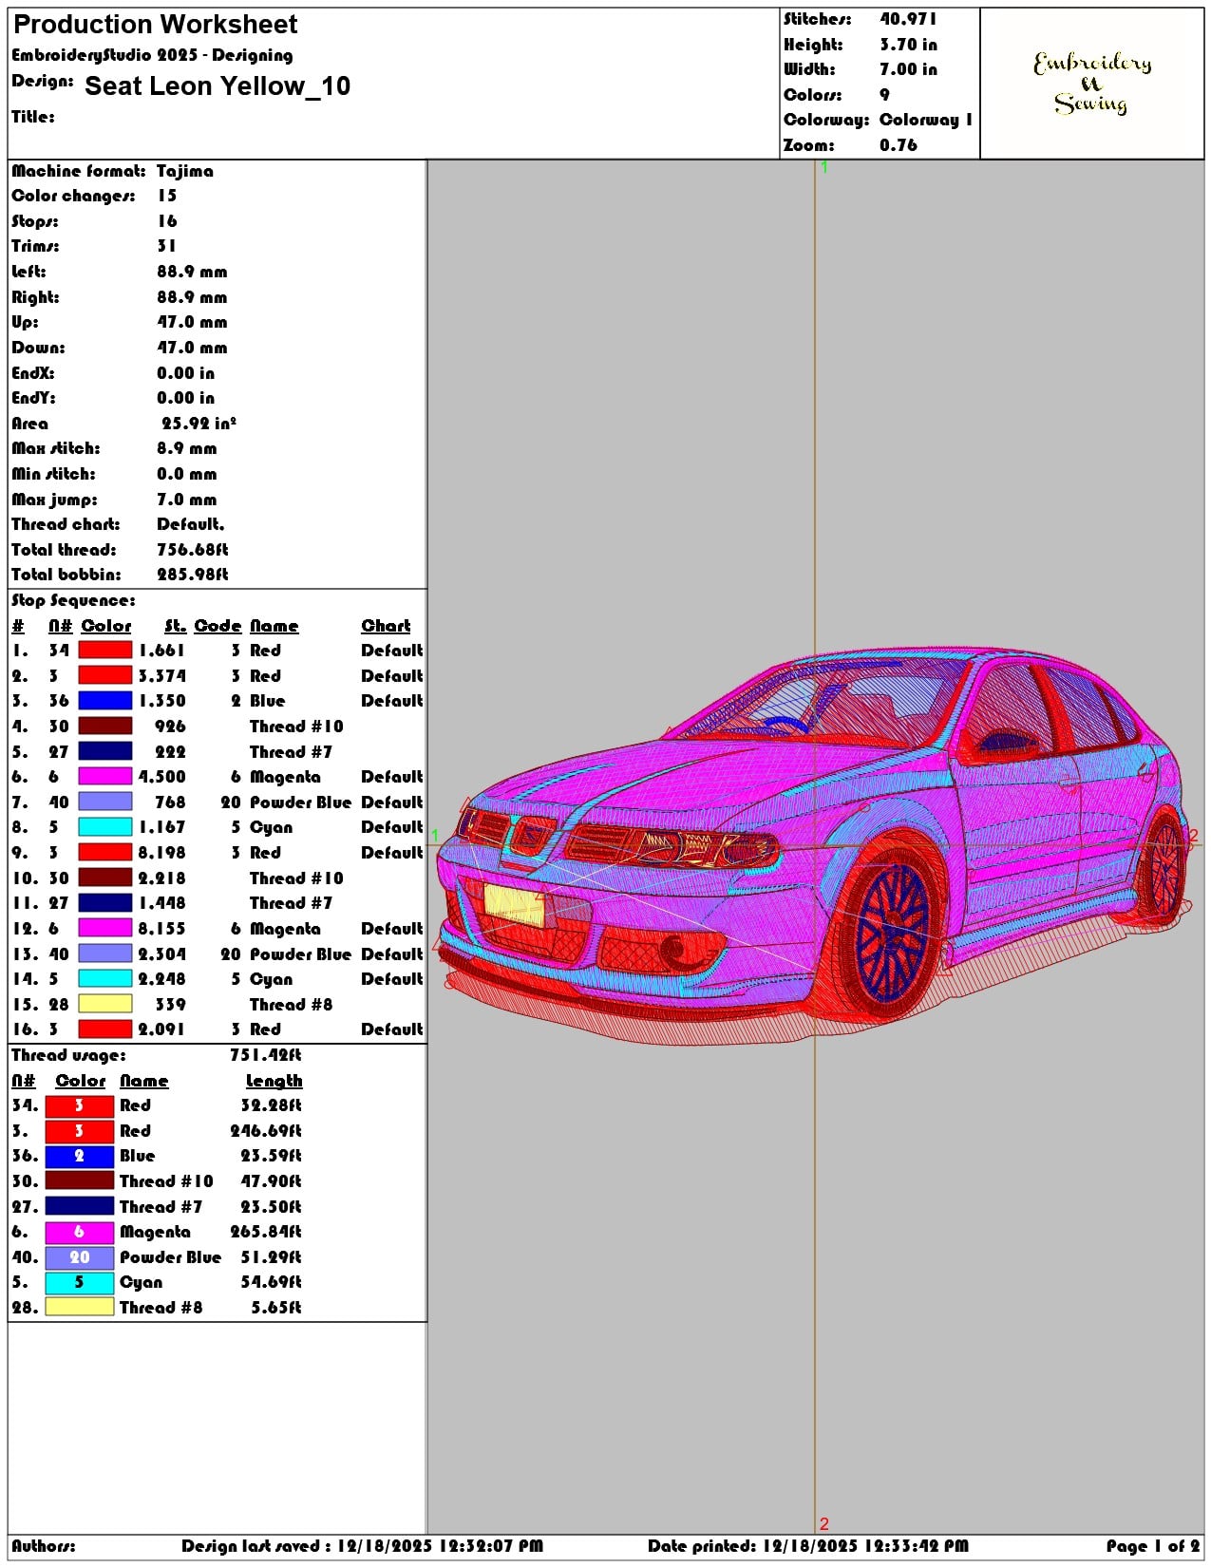Click the Total bobbin value '285.98ft'
1211x1567 pixels.
(193, 575)
